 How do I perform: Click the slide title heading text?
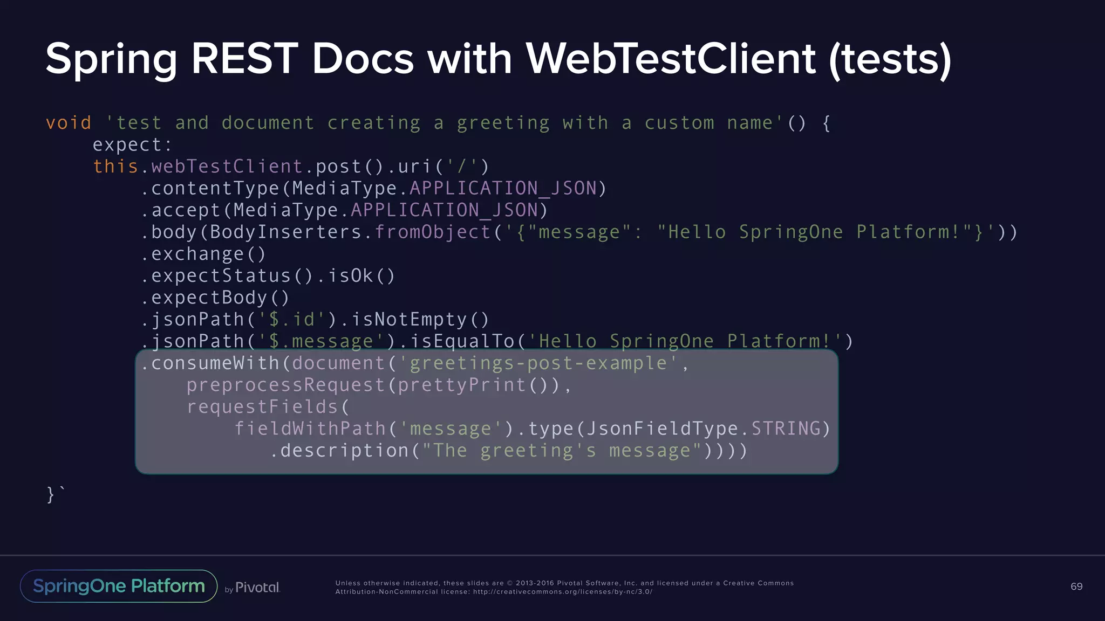coord(499,58)
